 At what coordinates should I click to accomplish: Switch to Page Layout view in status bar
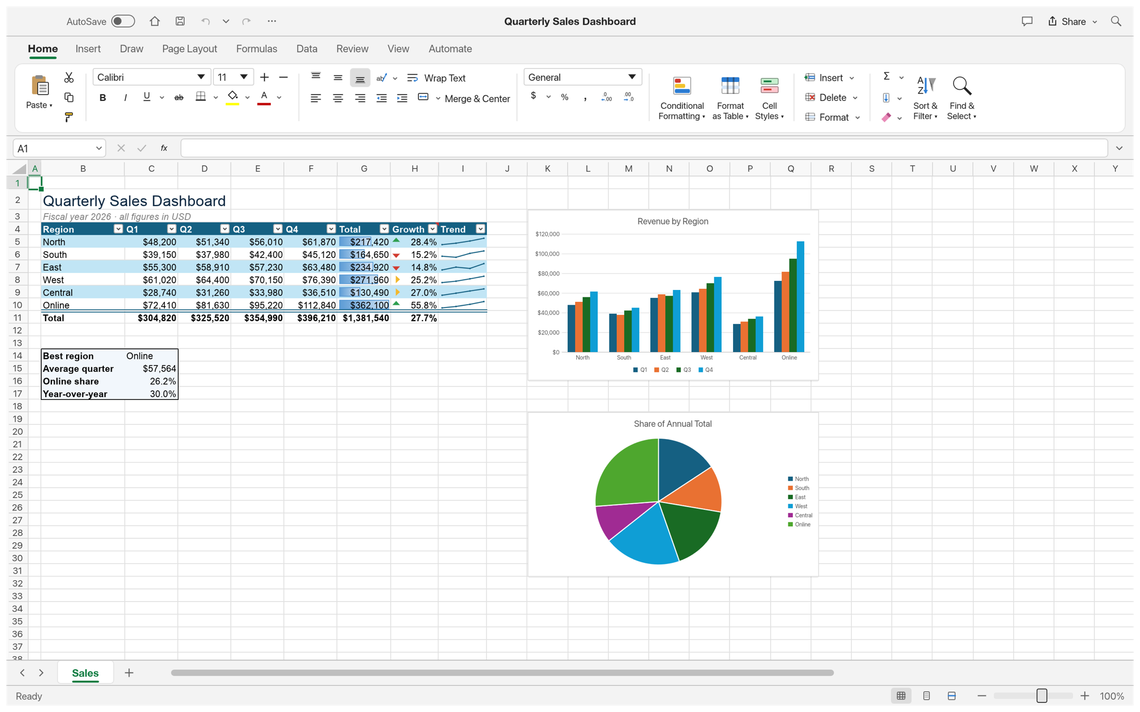coord(926,695)
